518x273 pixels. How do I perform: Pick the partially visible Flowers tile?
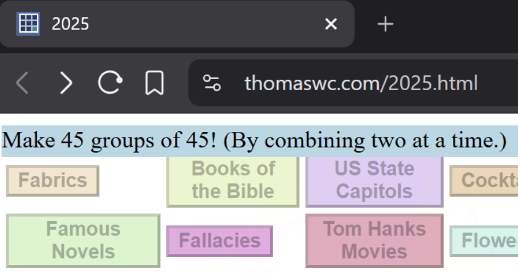[485, 240]
